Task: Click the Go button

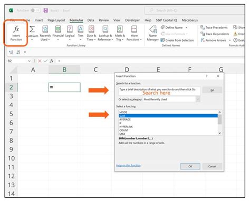Action: (212, 90)
